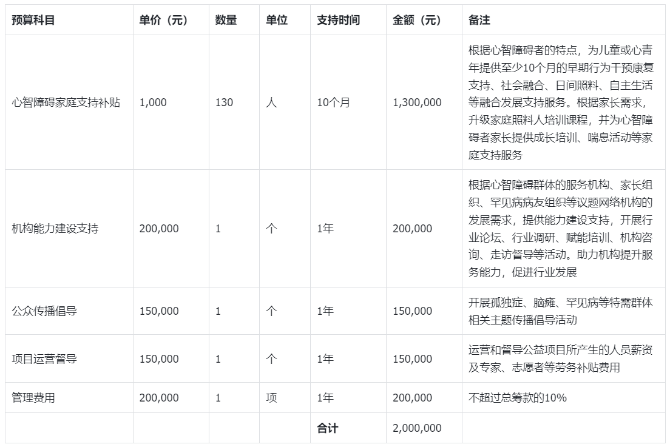Click the 合计 total label
Image resolution: width=670 pixels, height=447 pixels.
[x=327, y=428]
